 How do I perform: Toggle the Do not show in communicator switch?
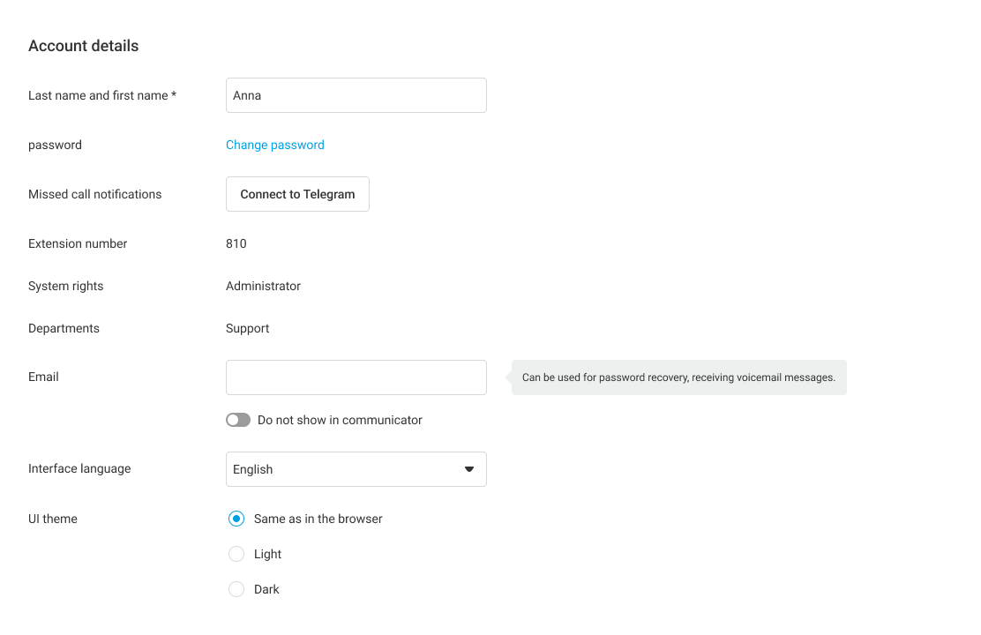point(238,421)
